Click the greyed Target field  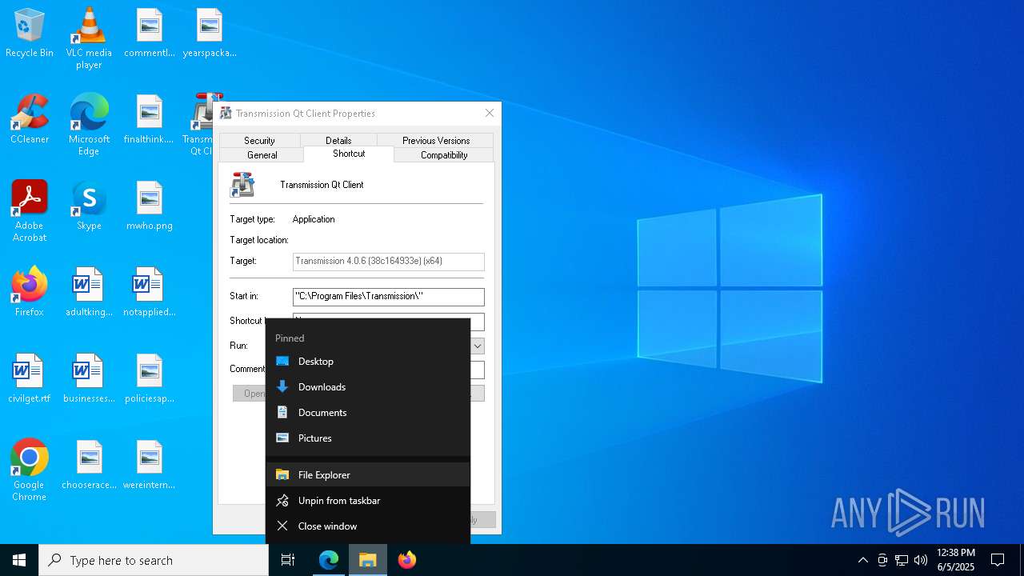(389, 261)
